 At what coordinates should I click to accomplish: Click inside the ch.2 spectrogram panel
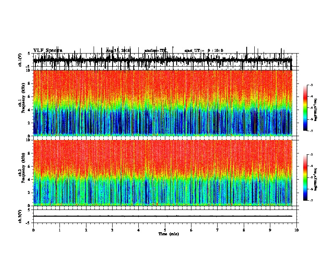click(162, 173)
